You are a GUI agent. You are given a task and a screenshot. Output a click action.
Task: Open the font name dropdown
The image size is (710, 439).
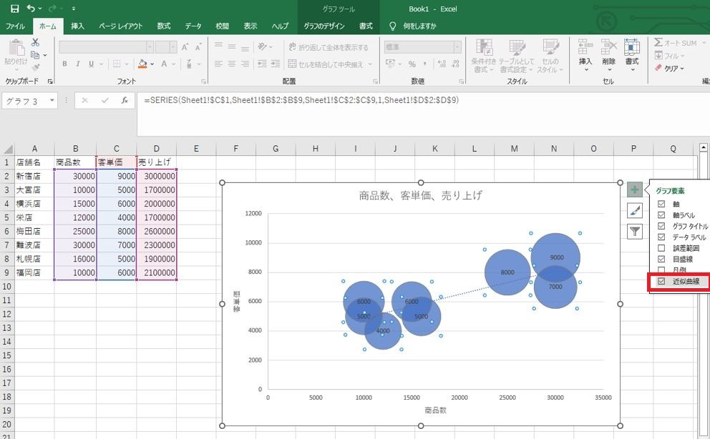[150, 47]
